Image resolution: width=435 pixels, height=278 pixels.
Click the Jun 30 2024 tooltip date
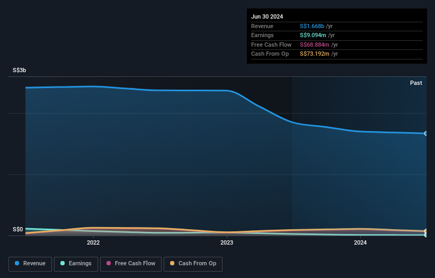point(267,16)
